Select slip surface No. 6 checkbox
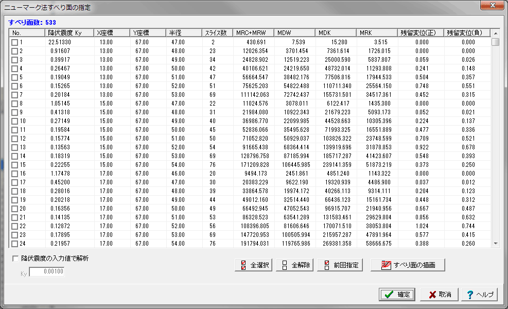This screenshot has height=309, width=508. (14, 86)
